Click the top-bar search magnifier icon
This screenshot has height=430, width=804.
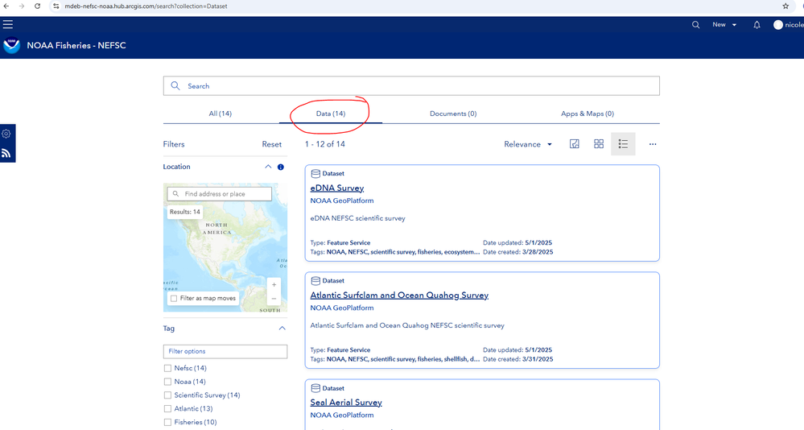point(696,25)
